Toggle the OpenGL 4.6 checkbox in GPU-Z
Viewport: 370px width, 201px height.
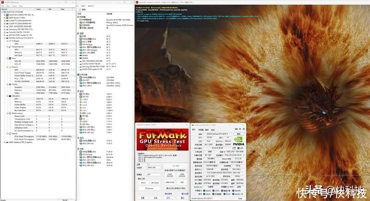tap(233, 194)
